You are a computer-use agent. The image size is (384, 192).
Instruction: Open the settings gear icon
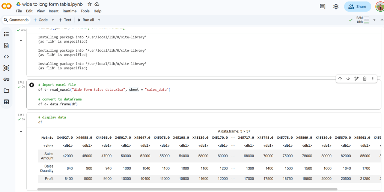click(x=336, y=6)
